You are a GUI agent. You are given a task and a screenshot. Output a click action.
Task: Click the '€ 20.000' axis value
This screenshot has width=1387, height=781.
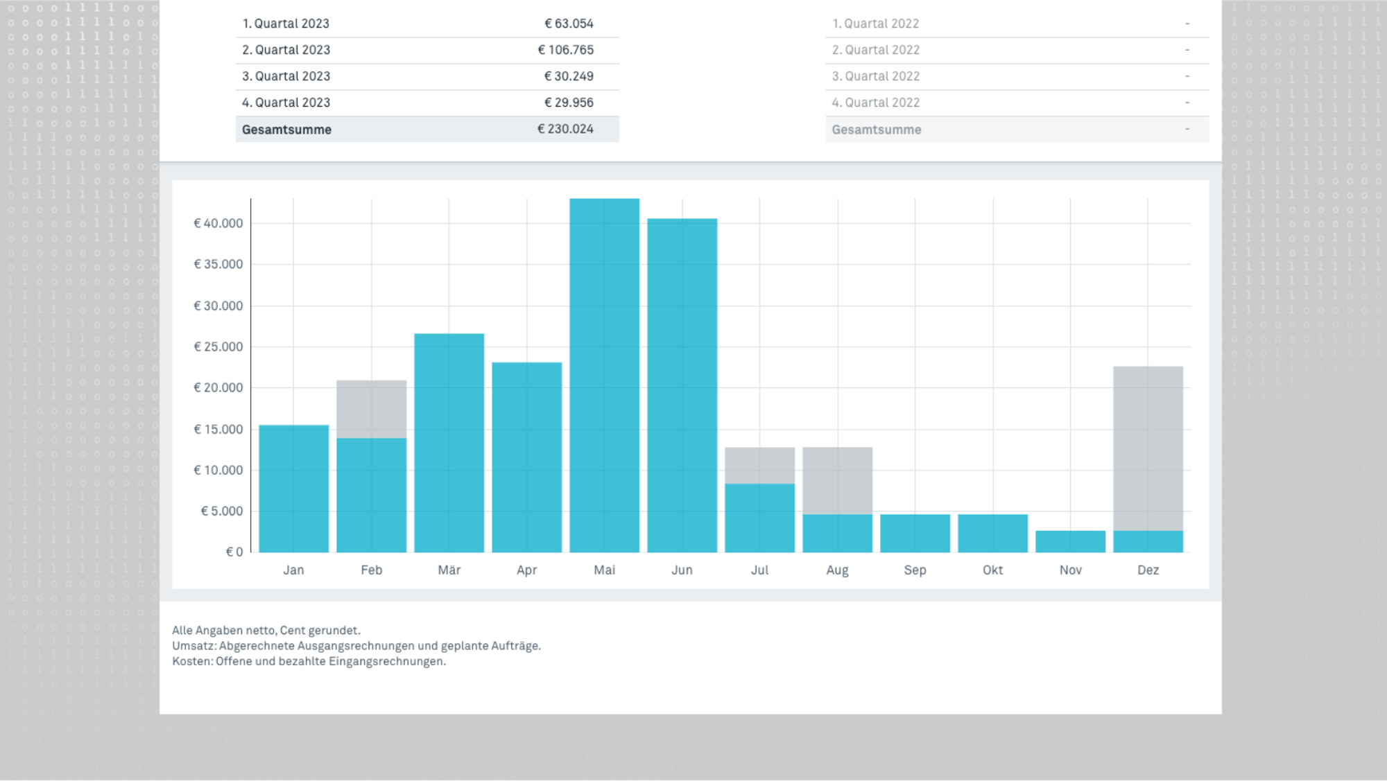pos(218,387)
